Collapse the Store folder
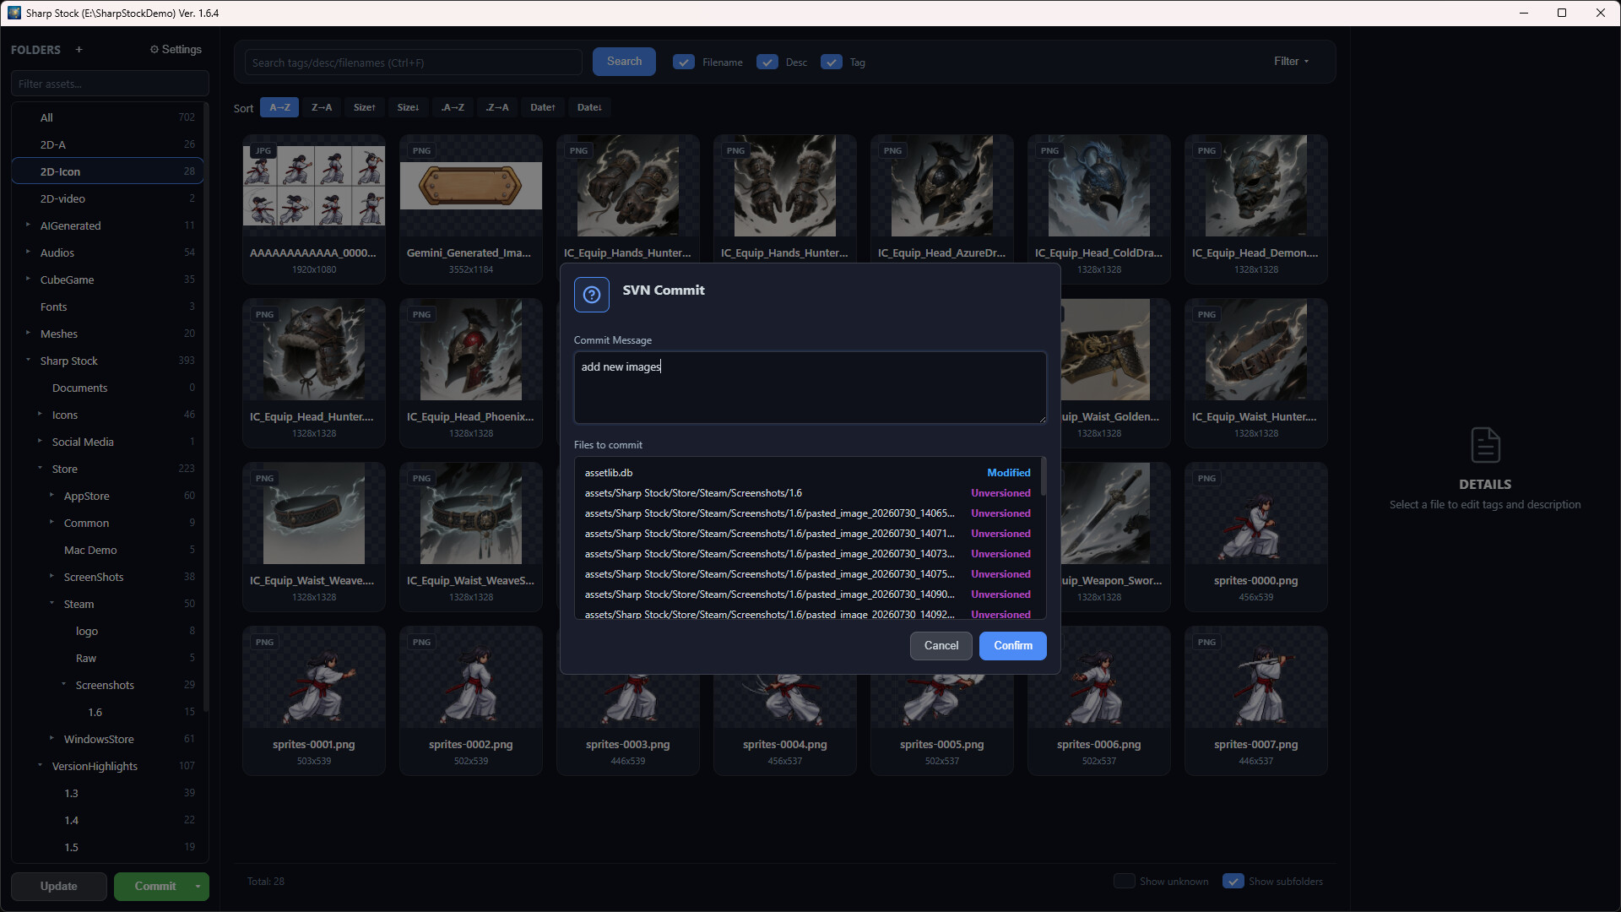 [x=40, y=469]
